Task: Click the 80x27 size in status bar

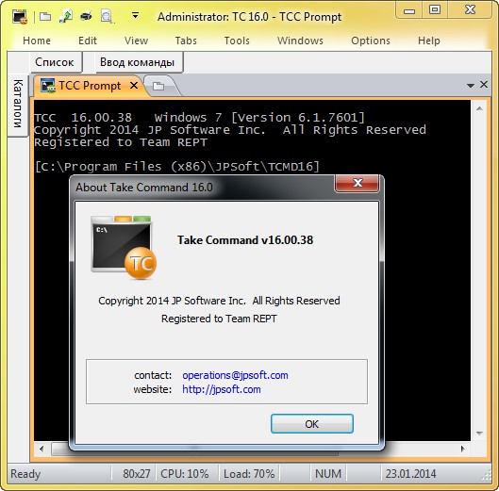Action: 136,474
